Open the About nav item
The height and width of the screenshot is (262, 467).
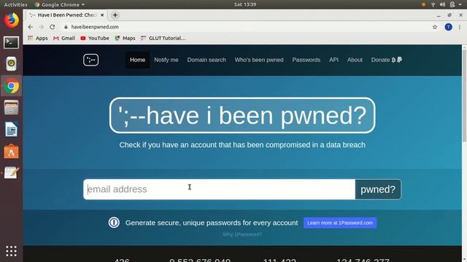pos(355,60)
